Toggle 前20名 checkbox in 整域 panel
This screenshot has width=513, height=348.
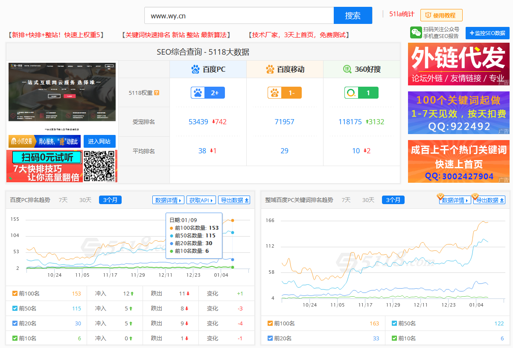point(270,338)
